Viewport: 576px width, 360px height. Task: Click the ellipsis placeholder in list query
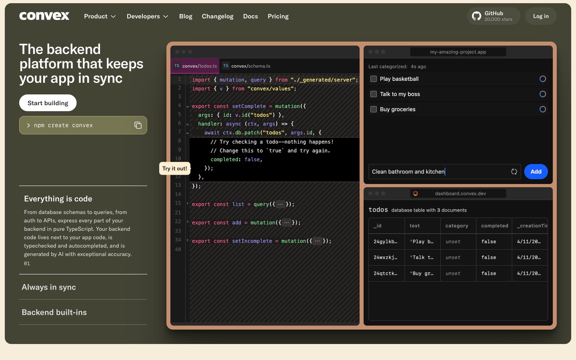(280, 204)
